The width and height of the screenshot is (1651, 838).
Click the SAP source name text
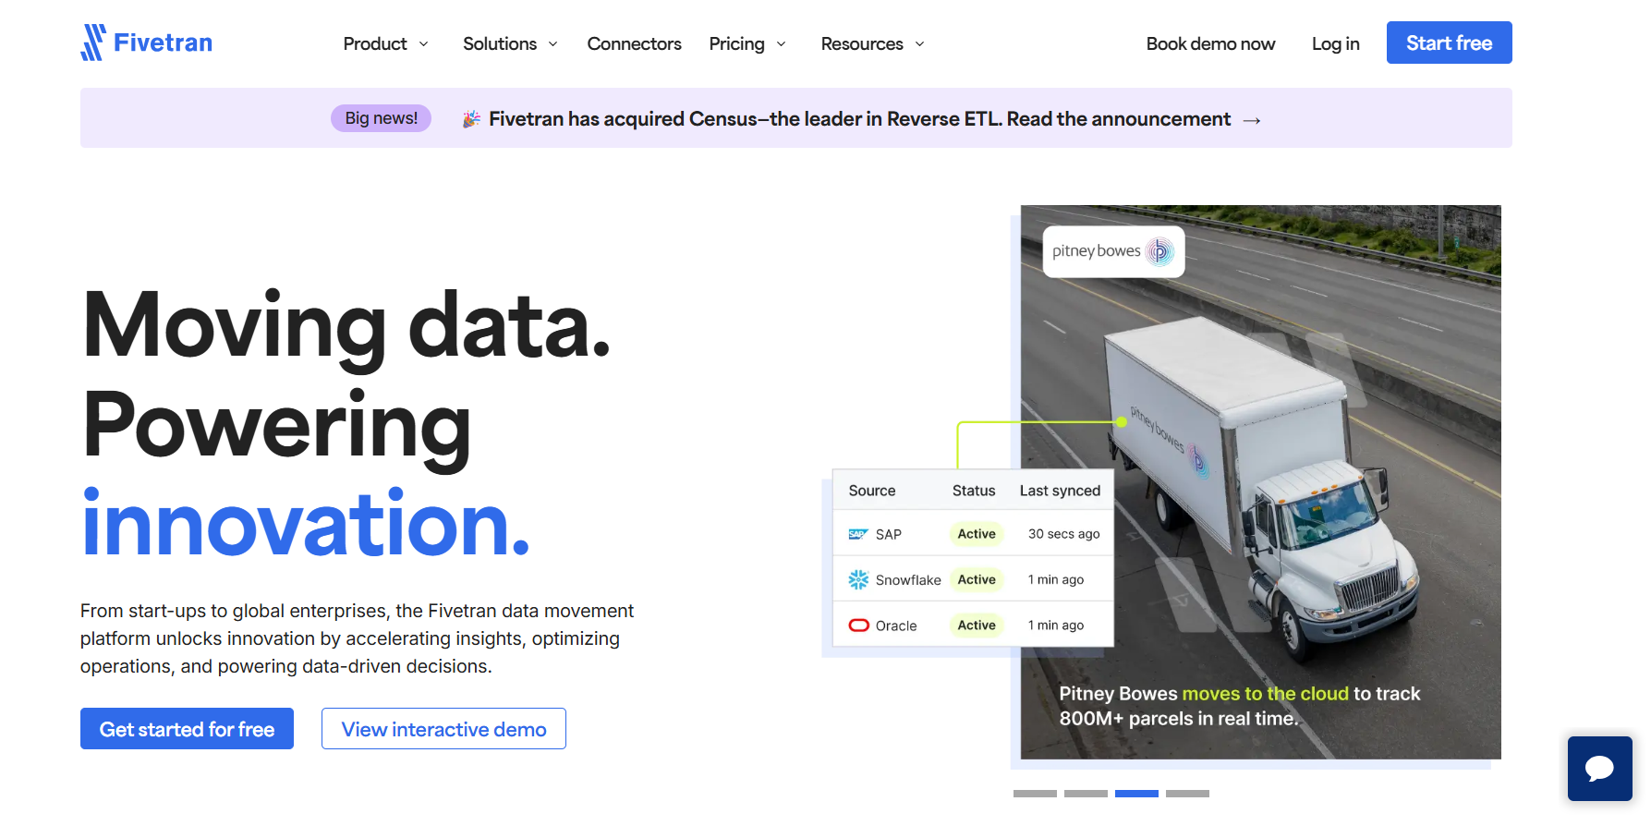(888, 534)
